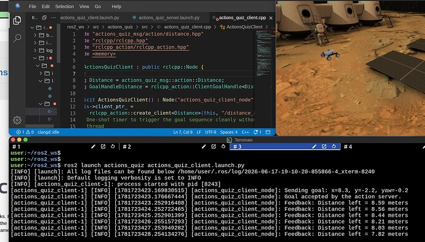Select first launch file icon in Explorer tree
425x242 pixels.
50,88
